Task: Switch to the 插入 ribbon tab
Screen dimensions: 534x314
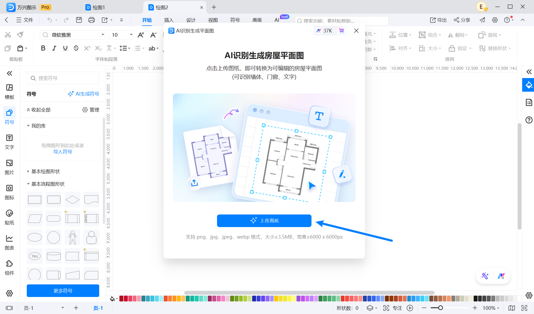Action: click(x=169, y=20)
